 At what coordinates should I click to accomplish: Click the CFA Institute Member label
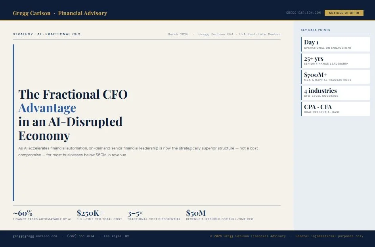[259, 34]
